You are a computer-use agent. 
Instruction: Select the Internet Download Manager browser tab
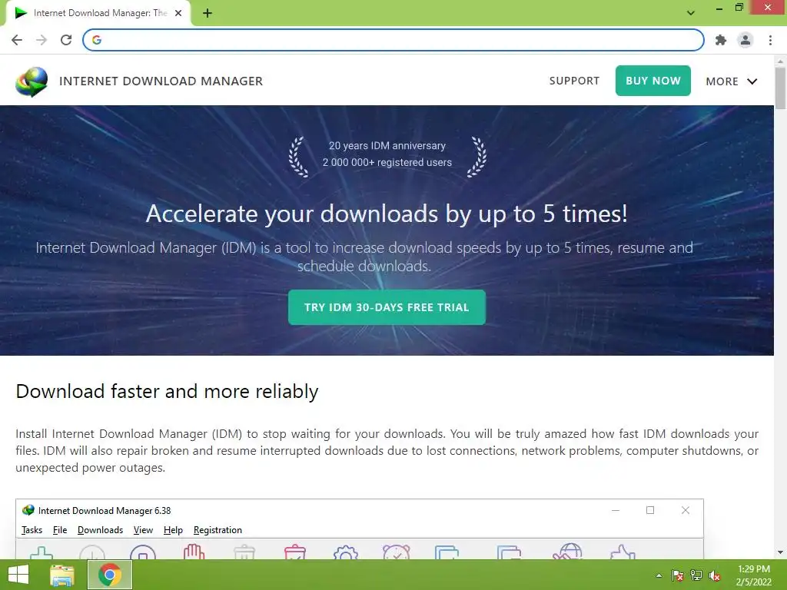pyautogui.click(x=98, y=13)
